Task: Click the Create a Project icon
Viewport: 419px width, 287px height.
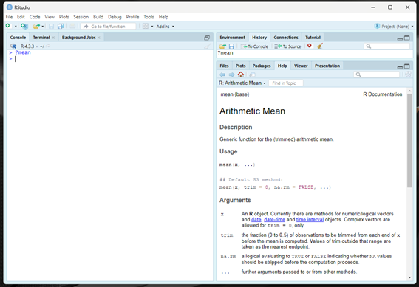Action: pyautogui.click(x=24, y=26)
